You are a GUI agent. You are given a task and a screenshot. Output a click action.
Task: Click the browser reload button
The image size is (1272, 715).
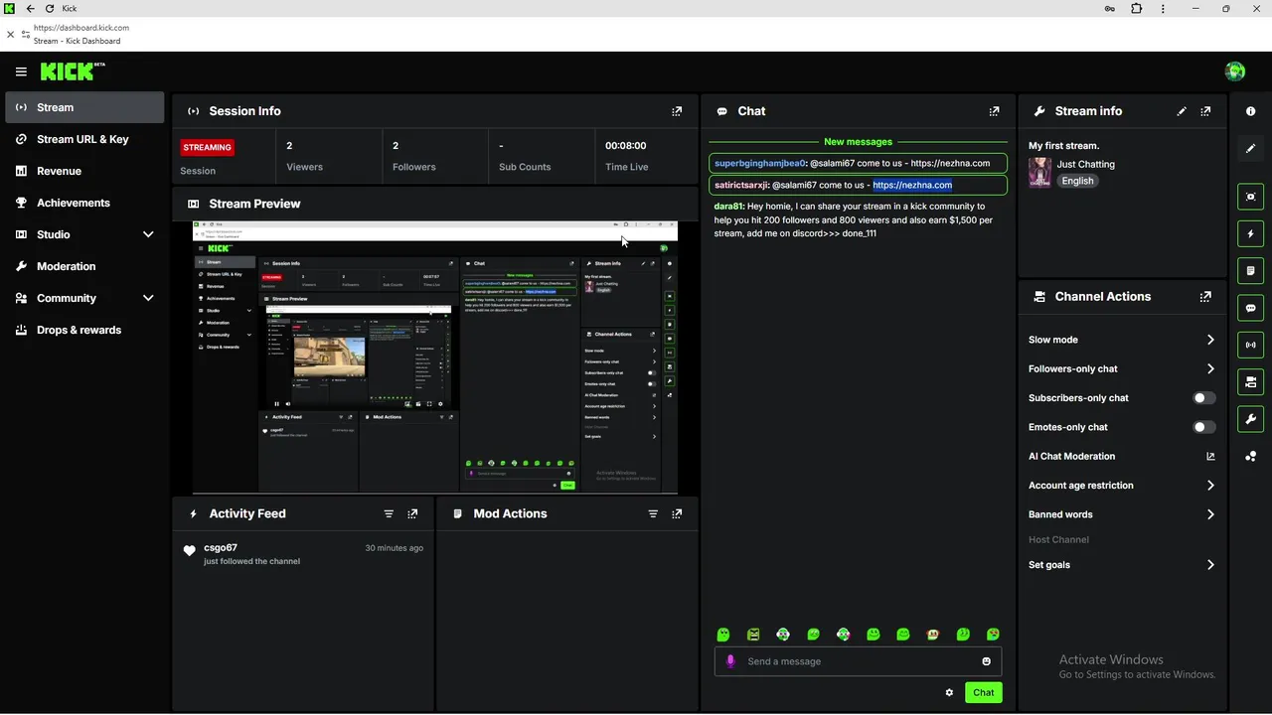pos(49,8)
